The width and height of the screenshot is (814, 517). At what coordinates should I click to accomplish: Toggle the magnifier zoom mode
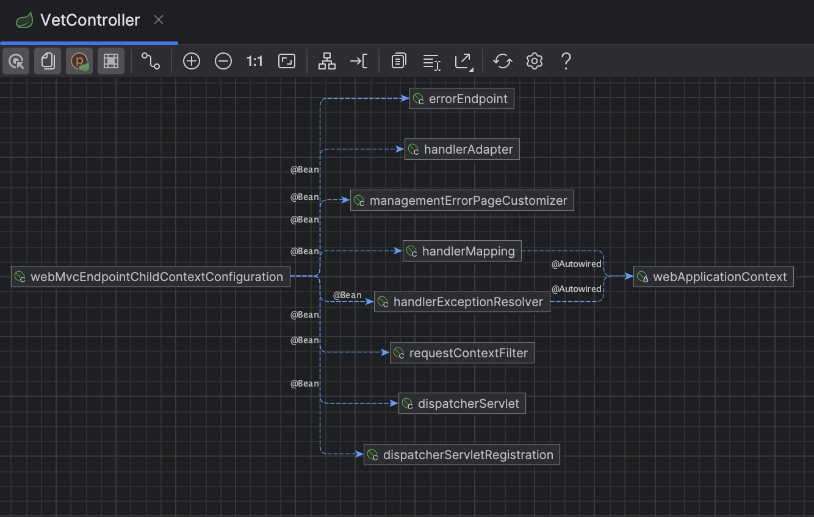(16, 61)
